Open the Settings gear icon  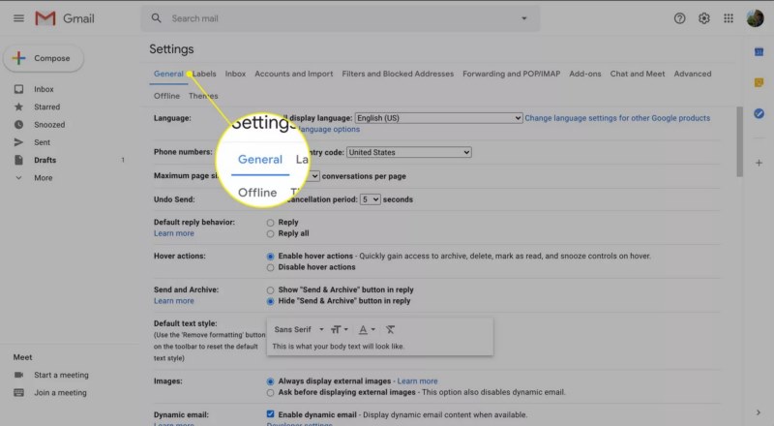coord(704,18)
